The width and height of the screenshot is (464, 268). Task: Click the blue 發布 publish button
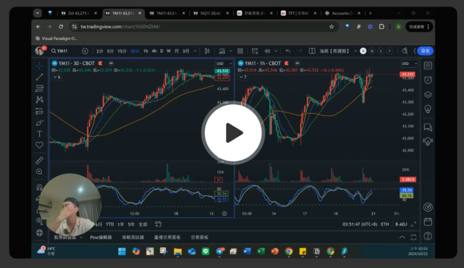coord(425,51)
